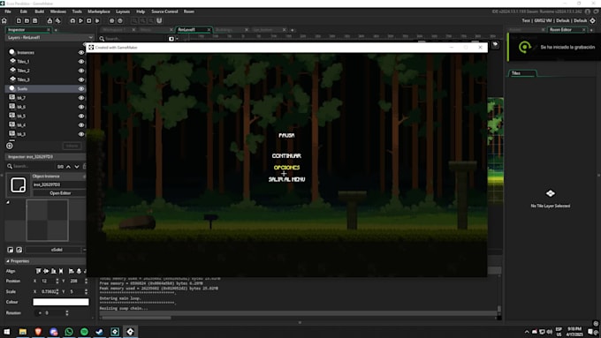Toggle visibility of the bk_5 layer

[x=81, y=116]
